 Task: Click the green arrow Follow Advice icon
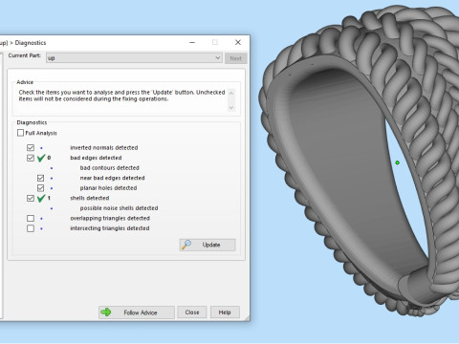(106, 312)
